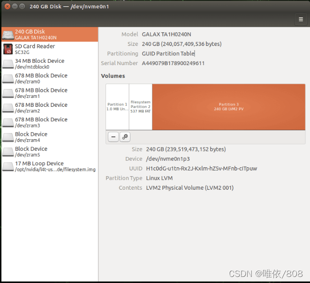The height and width of the screenshot is (283, 310).
Task: Select Filesystem Partition 2 volume block
Action: (x=141, y=107)
